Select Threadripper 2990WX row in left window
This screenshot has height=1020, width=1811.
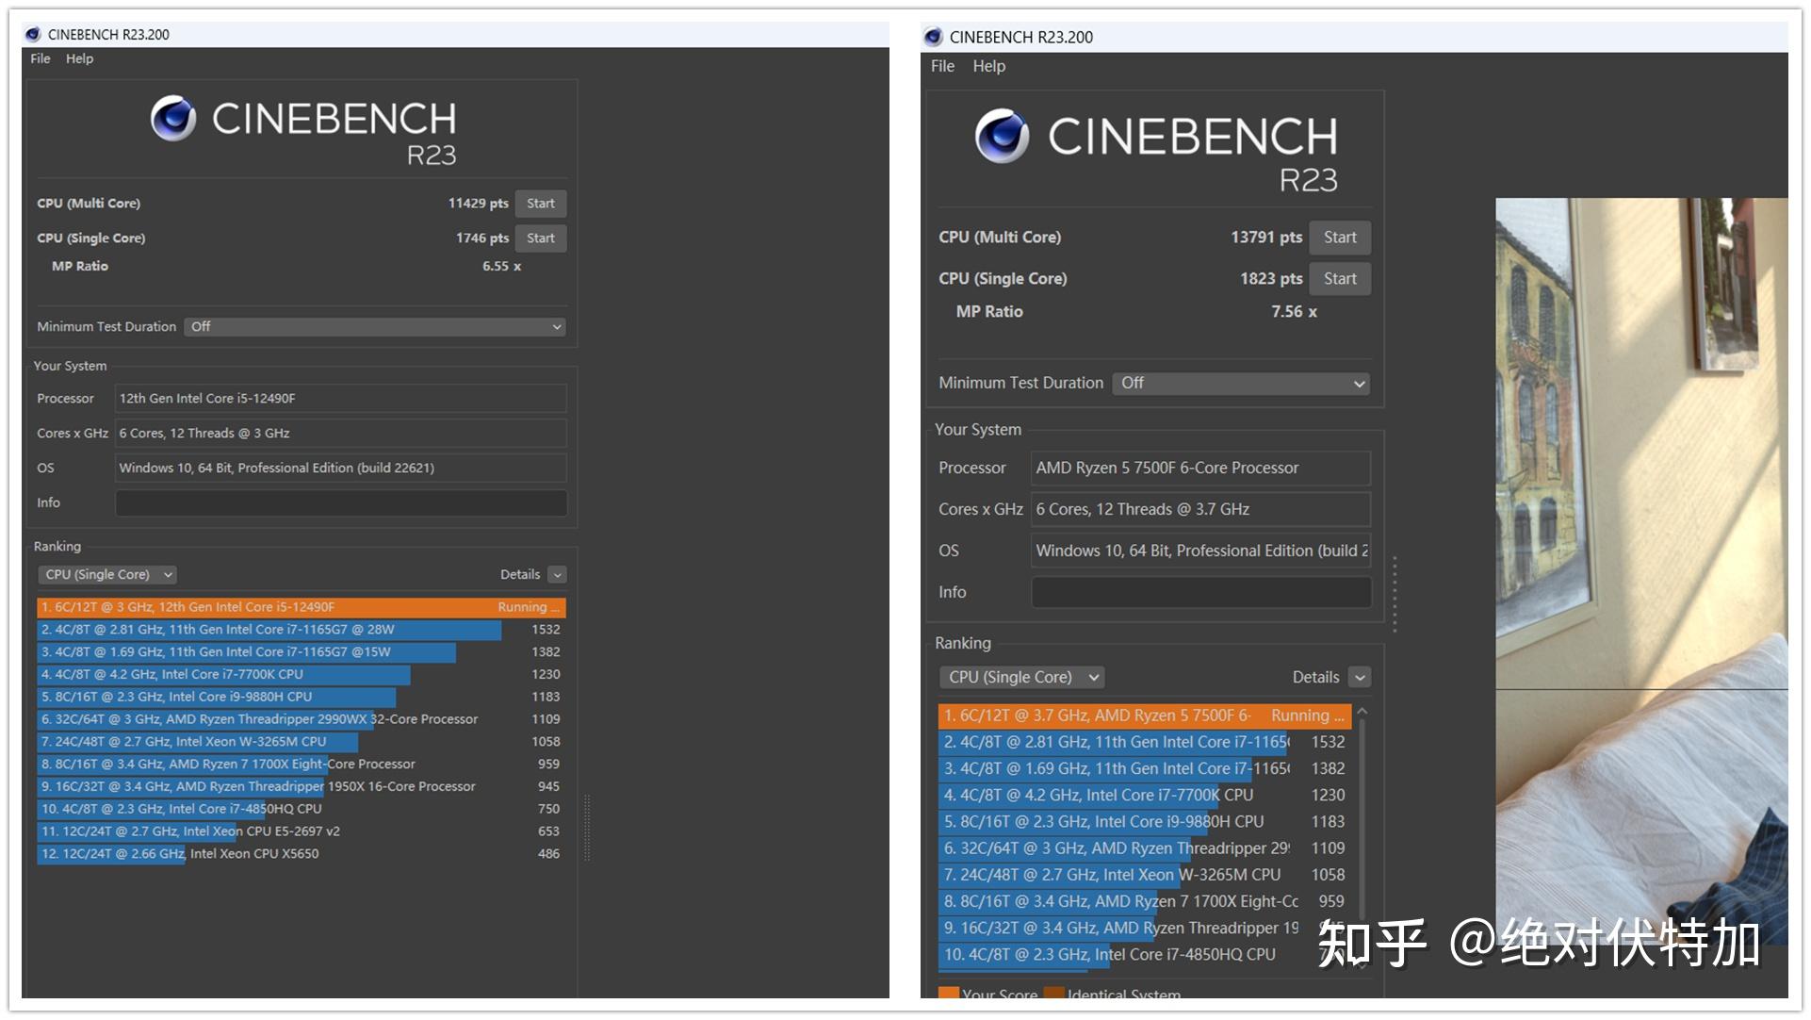[x=302, y=719]
